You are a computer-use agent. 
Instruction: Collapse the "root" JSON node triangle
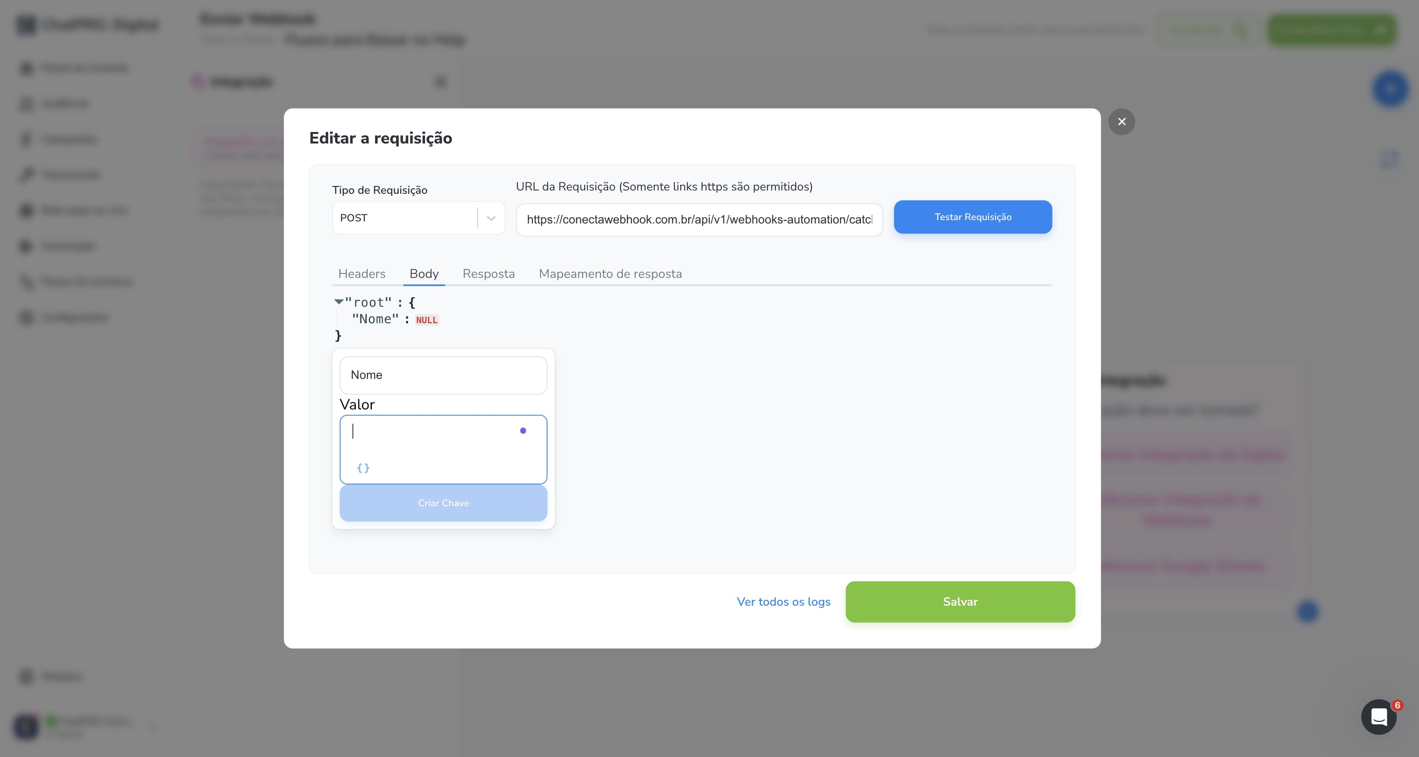[338, 301]
